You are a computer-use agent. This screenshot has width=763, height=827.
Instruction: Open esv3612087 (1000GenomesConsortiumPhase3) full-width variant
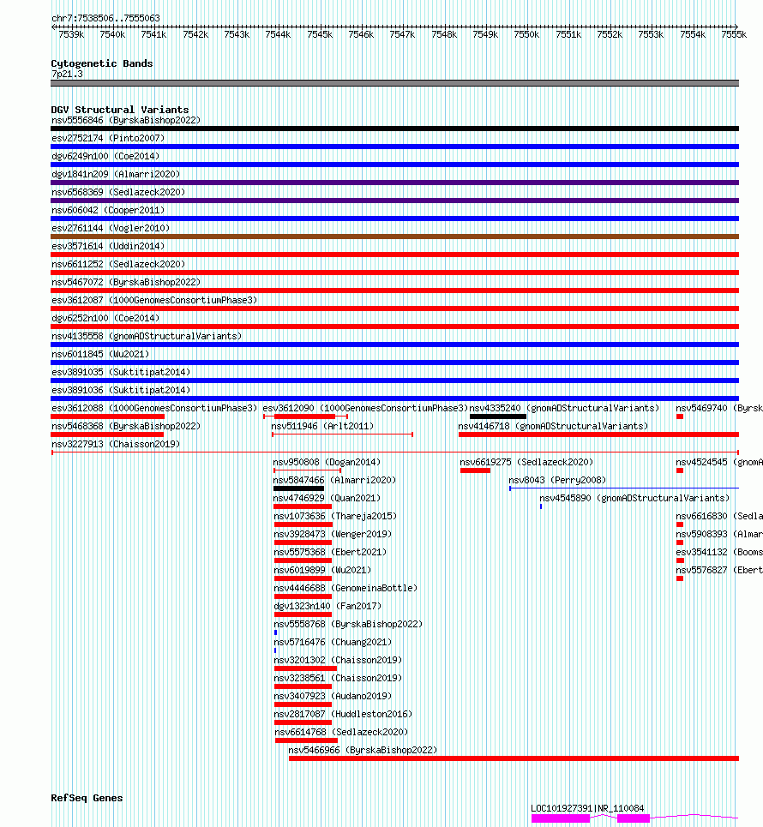tap(394, 309)
